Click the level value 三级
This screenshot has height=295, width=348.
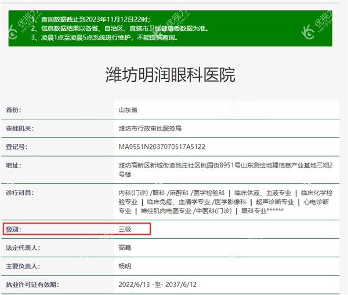click(x=125, y=229)
